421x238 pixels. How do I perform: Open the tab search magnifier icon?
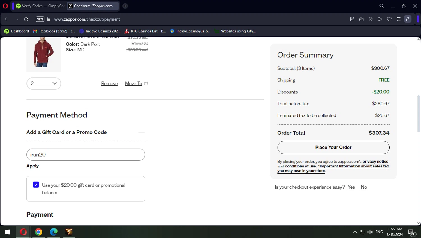(382, 6)
